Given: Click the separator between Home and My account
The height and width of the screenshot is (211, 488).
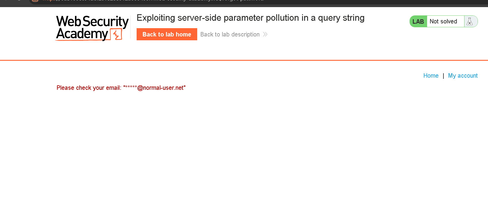Looking at the screenshot, I should 443,76.
